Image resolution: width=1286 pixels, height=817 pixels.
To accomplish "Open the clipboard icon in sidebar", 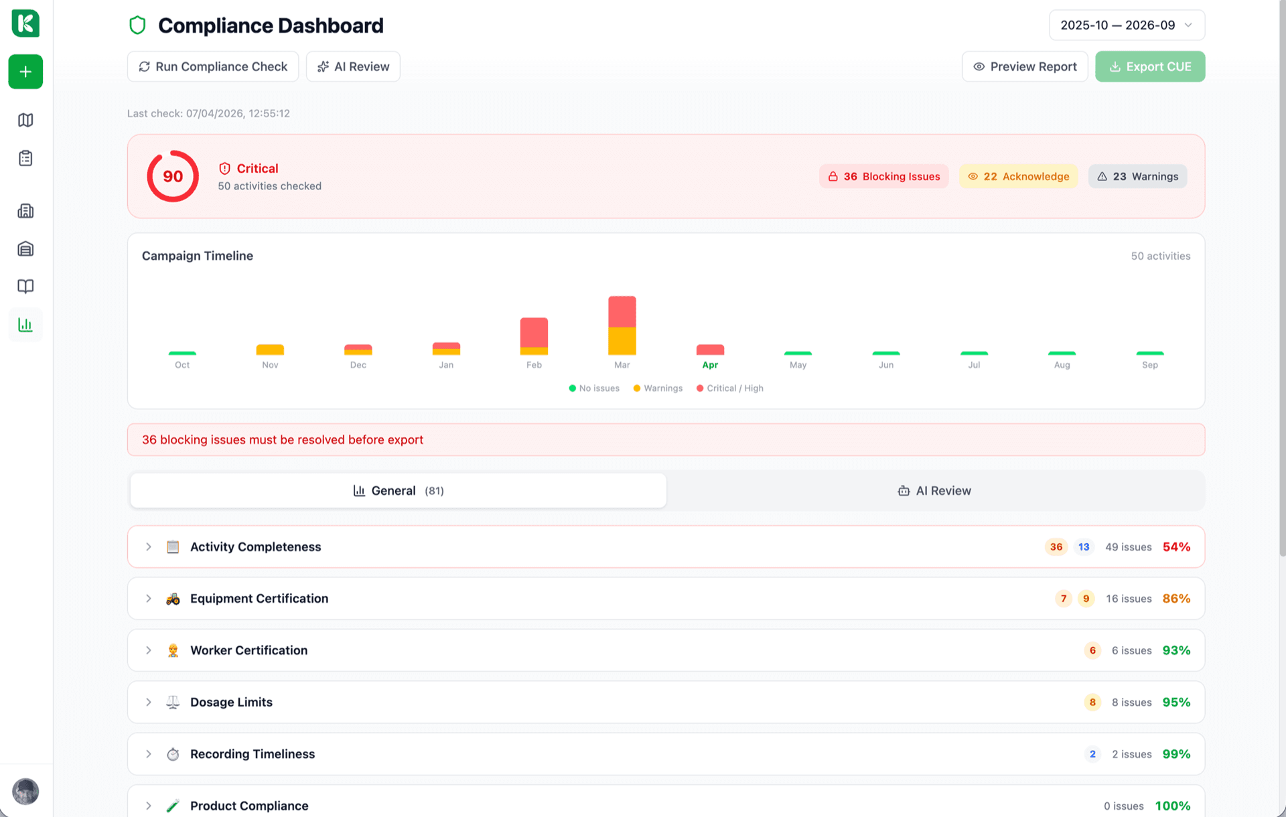I will [25, 158].
